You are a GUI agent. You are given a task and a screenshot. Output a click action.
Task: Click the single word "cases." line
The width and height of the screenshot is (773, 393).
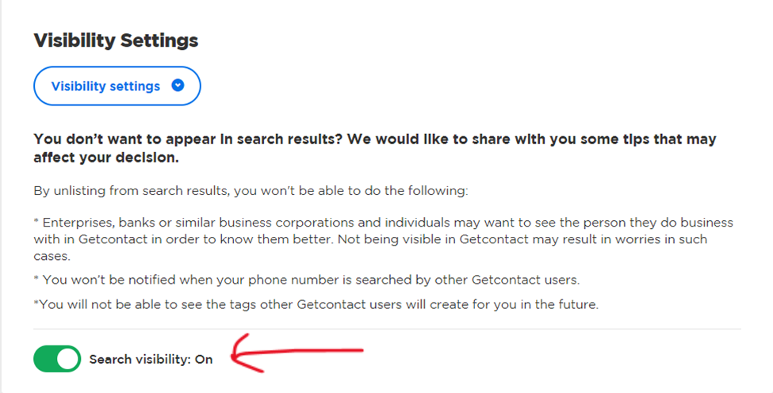point(52,256)
